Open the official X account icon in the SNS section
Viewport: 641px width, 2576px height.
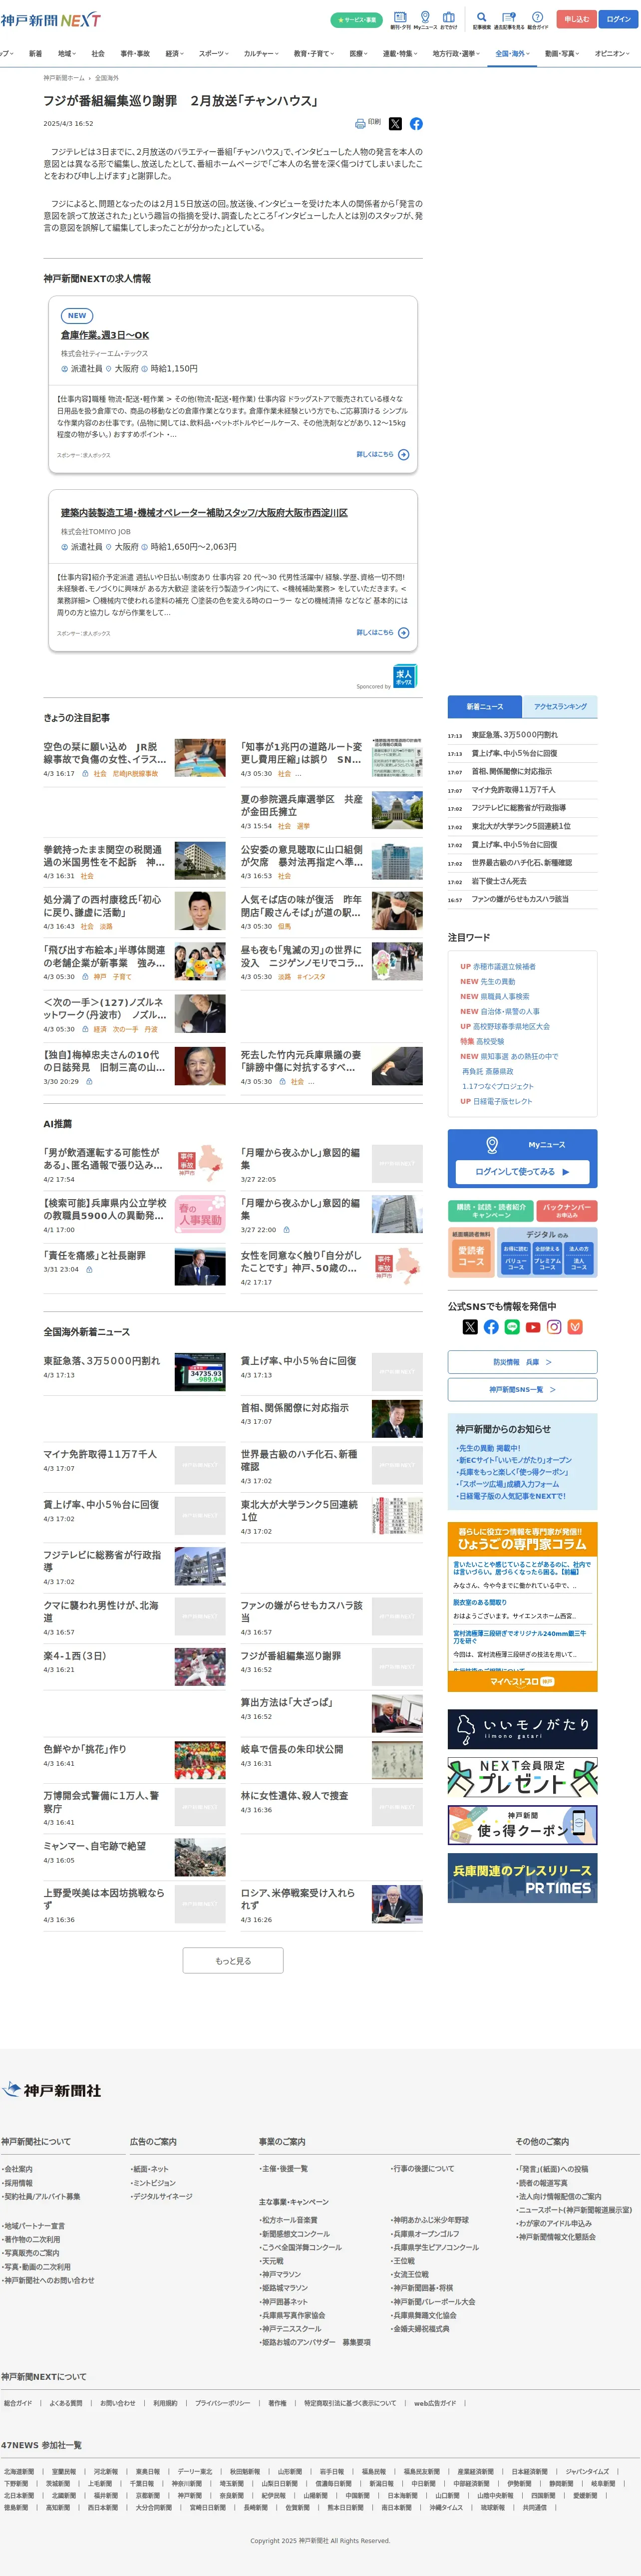click(x=470, y=1327)
